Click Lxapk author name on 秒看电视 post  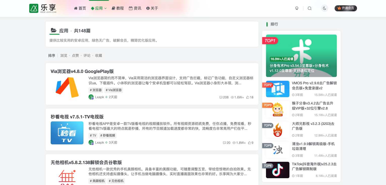pos(100,143)
